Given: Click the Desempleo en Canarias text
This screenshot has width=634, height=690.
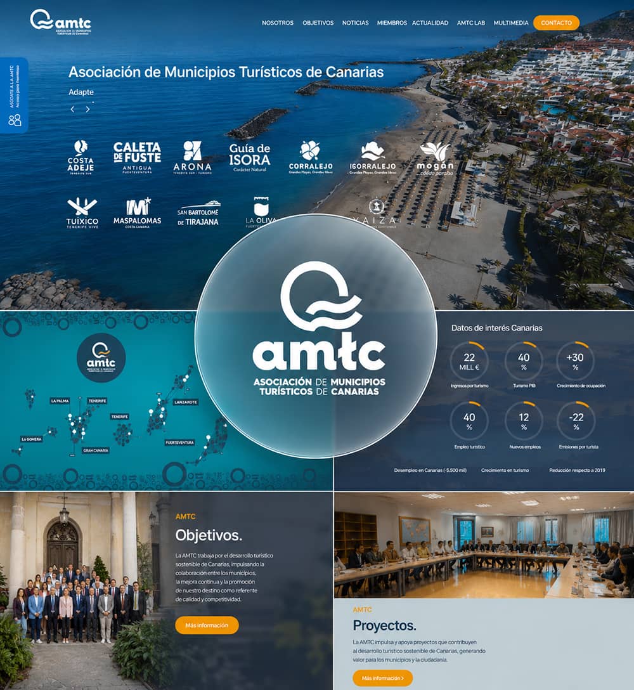Looking at the screenshot, I should point(430,470).
